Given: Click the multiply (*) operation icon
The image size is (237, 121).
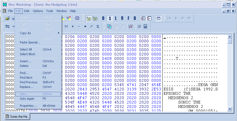Looking at the screenshot, I should [x=85, y=26].
